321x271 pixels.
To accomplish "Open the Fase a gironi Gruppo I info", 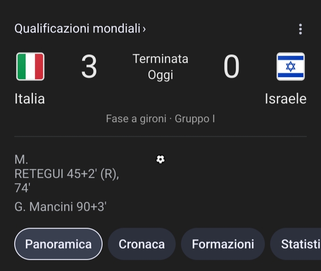I will pyautogui.click(x=160, y=119).
